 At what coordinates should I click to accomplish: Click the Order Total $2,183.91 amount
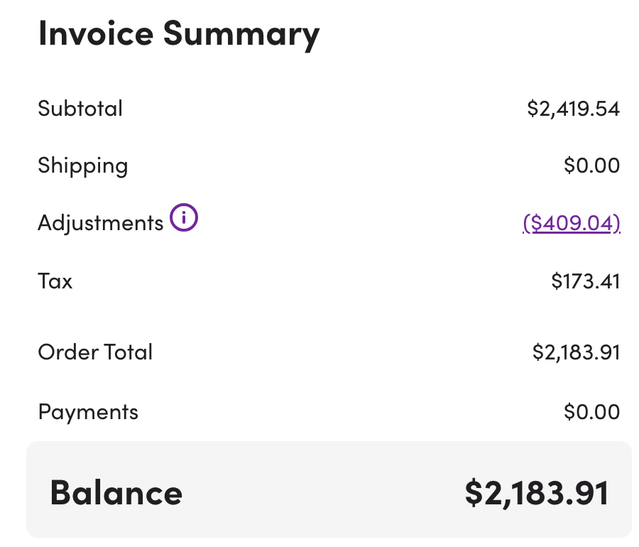pos(576,352)
